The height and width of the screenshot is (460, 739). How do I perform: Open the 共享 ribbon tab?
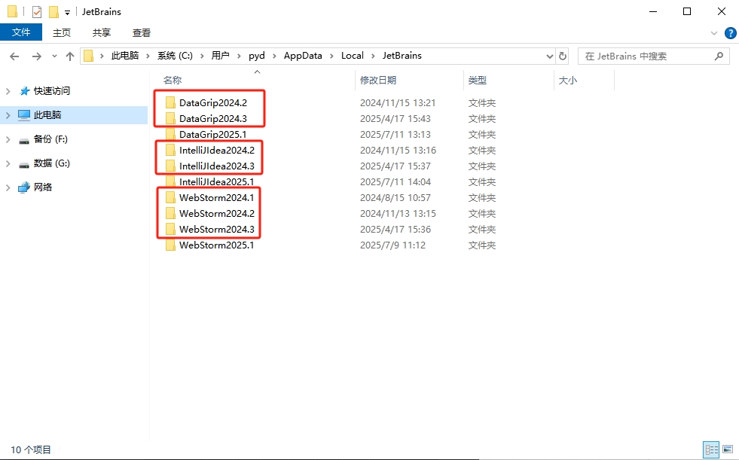coord(102,32)
